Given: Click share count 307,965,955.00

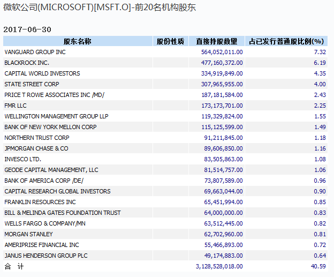Looking at the screenshot, I should coord(222,84).
